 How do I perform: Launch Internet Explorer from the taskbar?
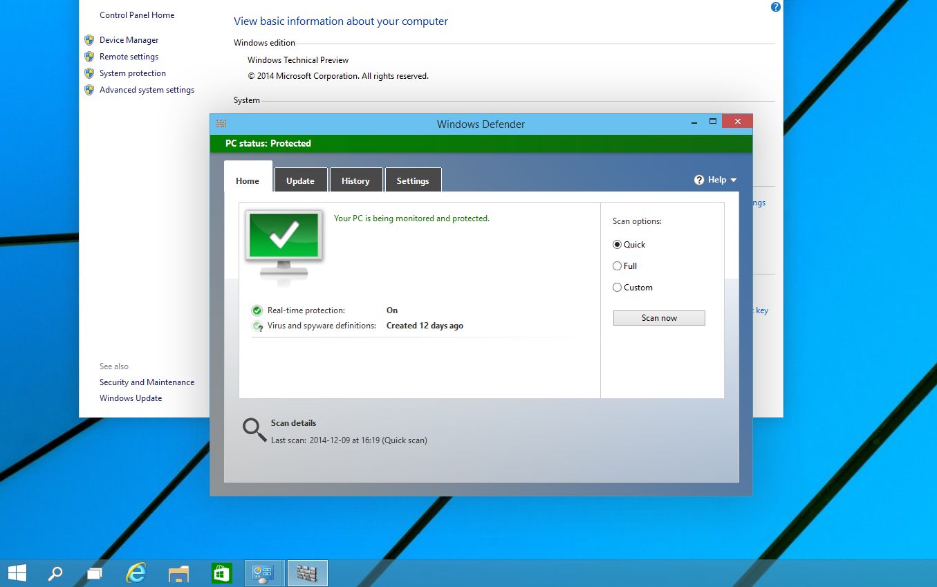[136, 572]
